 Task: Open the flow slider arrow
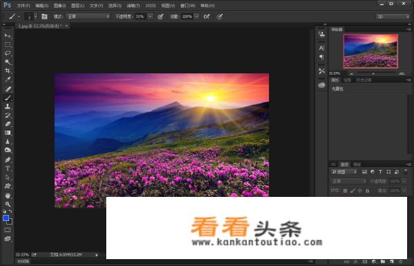197,17
